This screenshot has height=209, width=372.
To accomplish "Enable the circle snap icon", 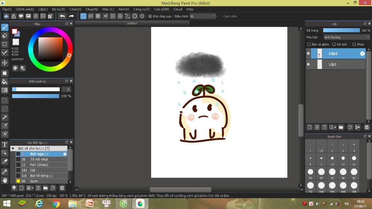I will [120, 16].
